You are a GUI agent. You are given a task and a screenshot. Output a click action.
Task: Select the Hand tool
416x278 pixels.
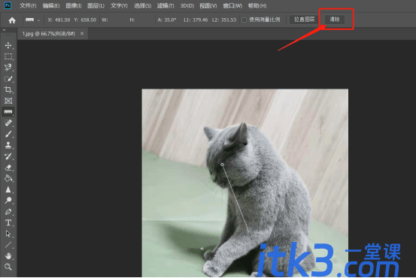8,255
